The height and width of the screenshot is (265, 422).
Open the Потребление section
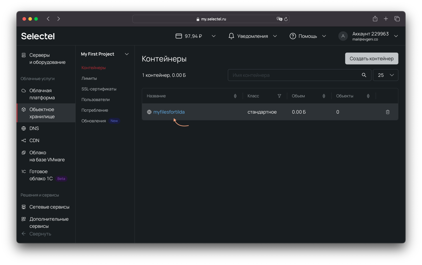pyautogui.click(x=95, y=110)
